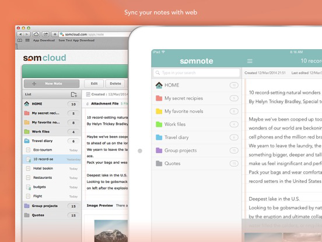
Task: Click gray folder icon of Quotes on iPad
Action: tap(159, 164)
